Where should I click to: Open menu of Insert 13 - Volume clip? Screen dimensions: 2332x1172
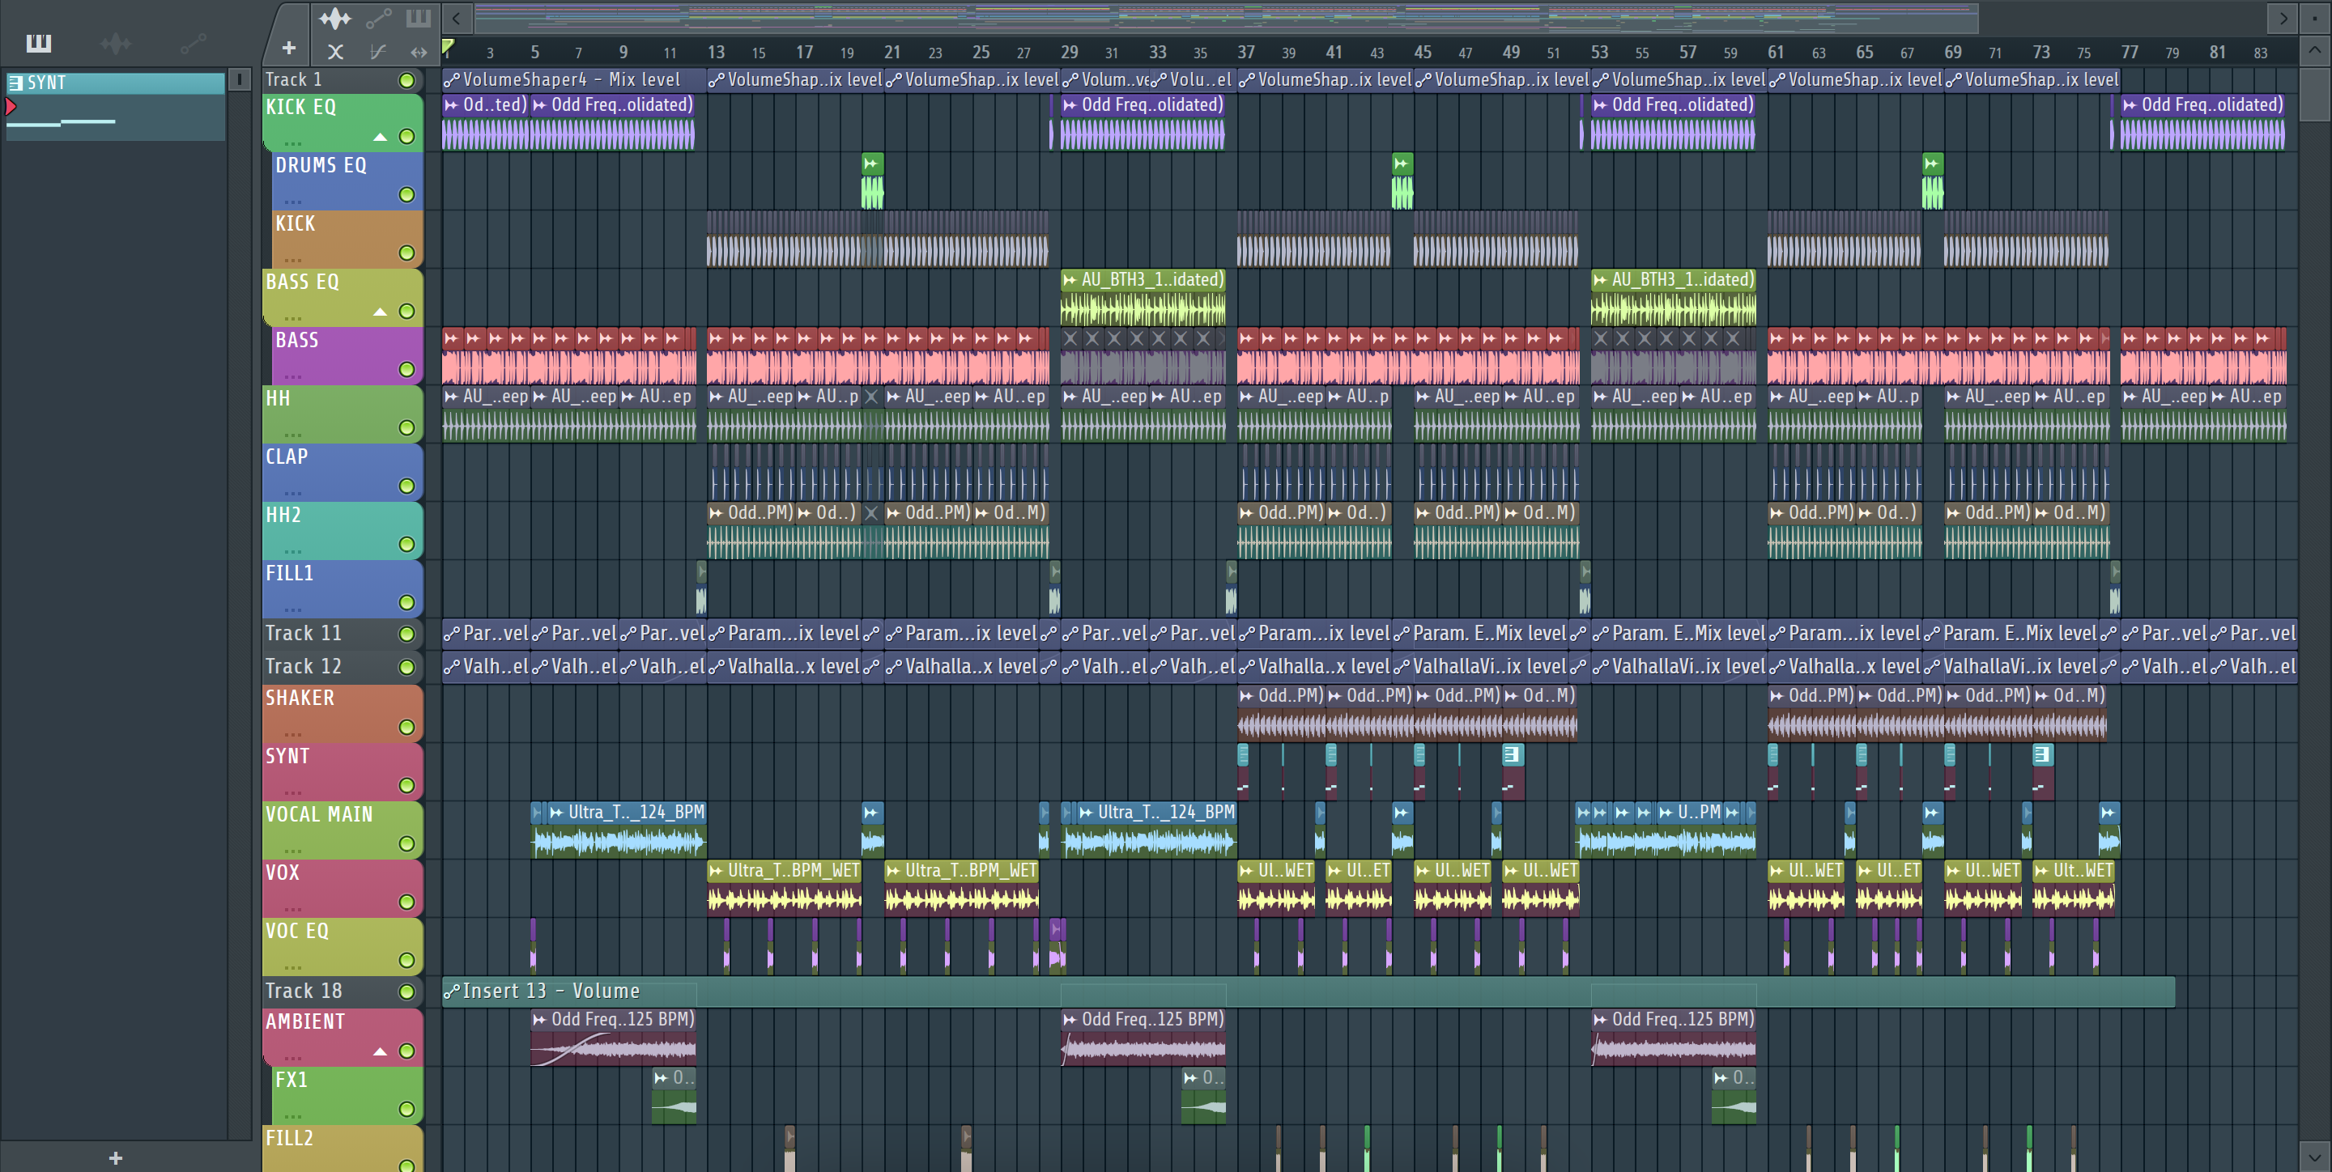click(452, 991)
